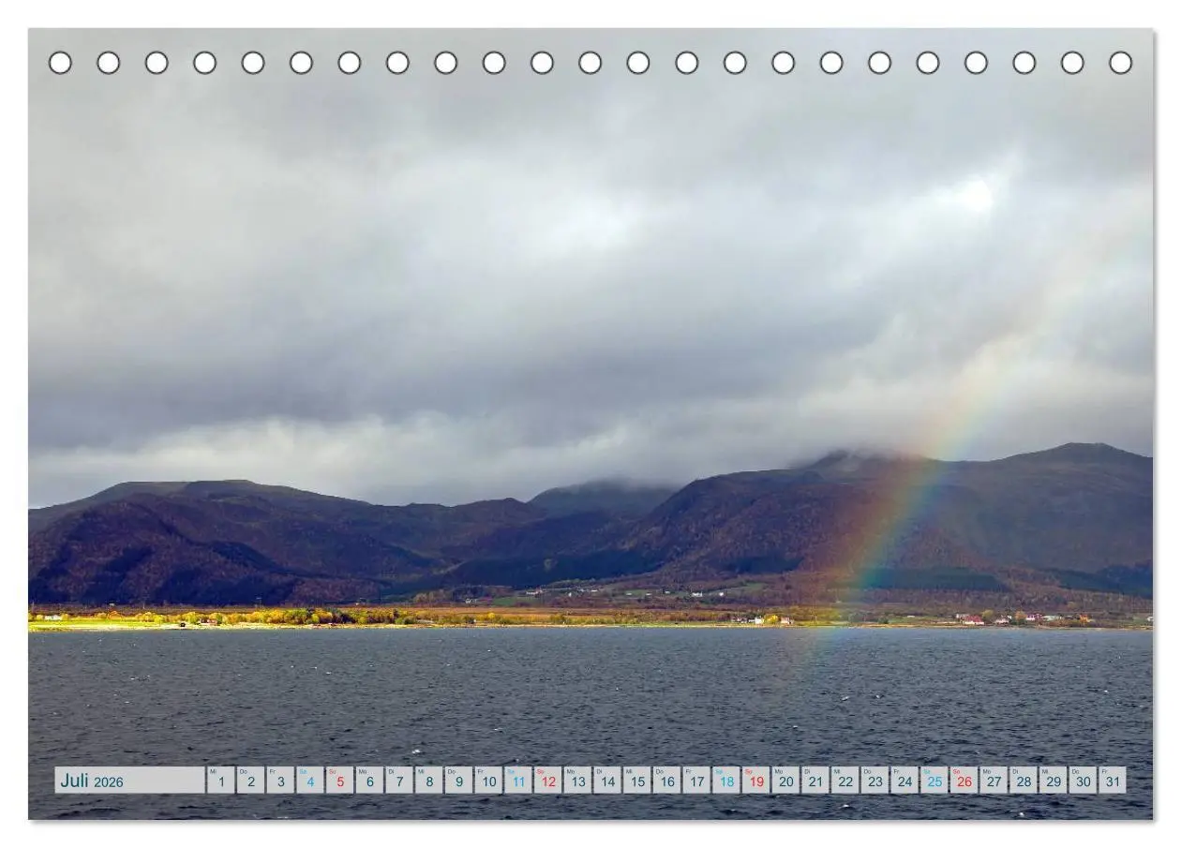Pick day 8 (Mi) in the calendar
The image size is (1181, 848).
pyautogui.click(x=429, y=780)
